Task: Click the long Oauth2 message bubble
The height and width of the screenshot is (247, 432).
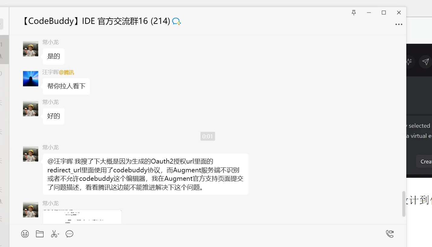Action: pos(146,174)
